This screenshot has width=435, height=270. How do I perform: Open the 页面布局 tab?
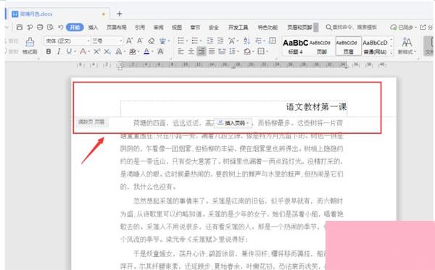pos(117,27)
